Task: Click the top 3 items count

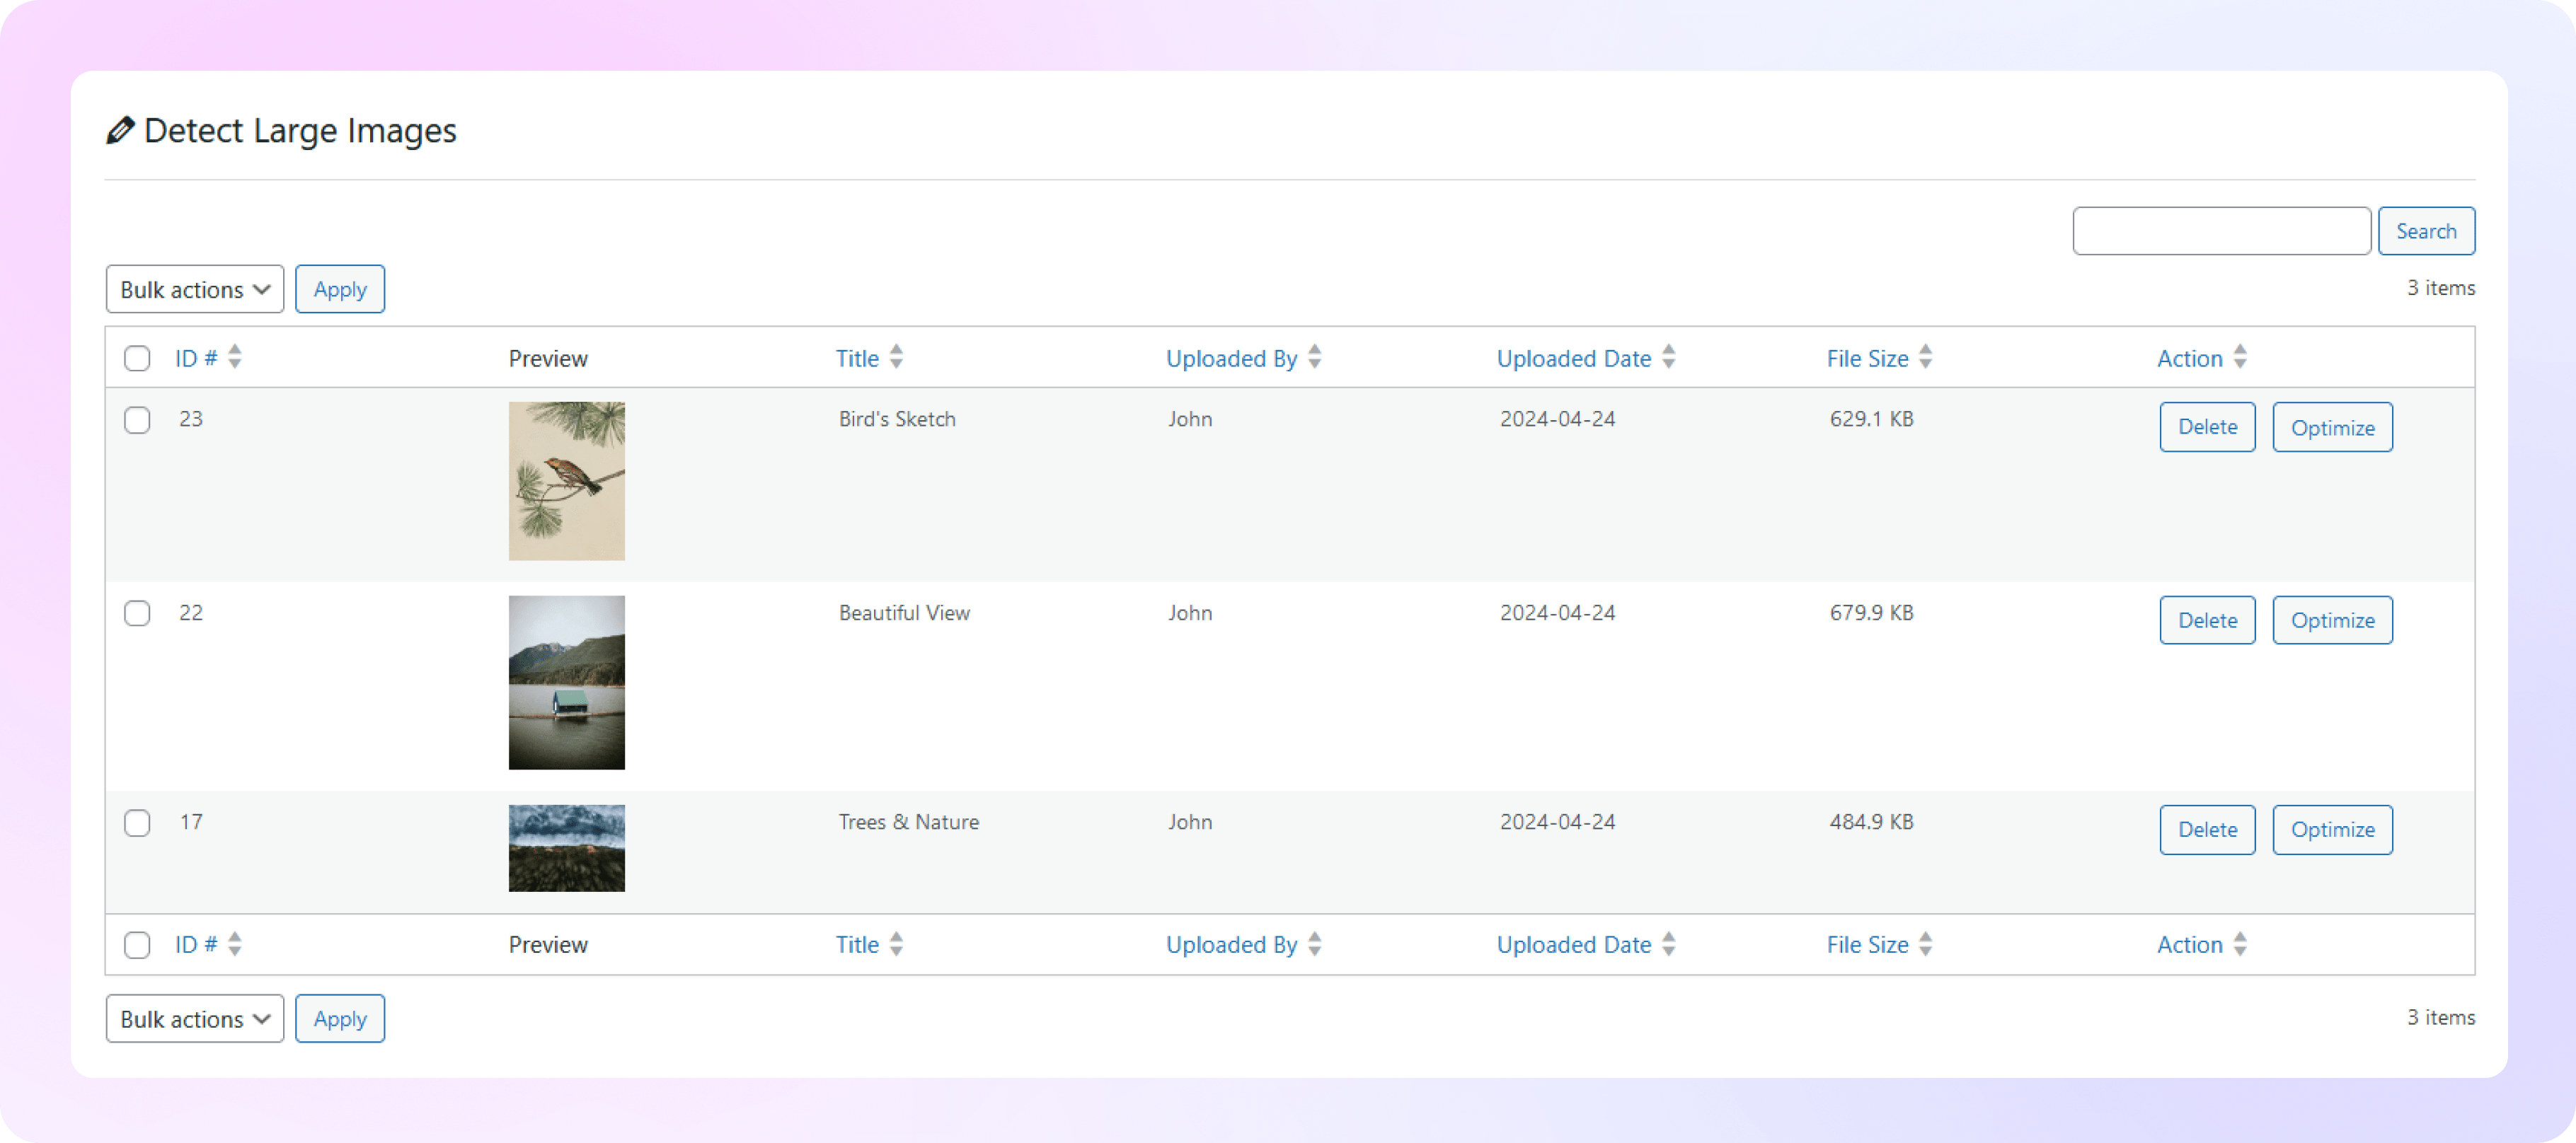Action: coord(2441,288)
